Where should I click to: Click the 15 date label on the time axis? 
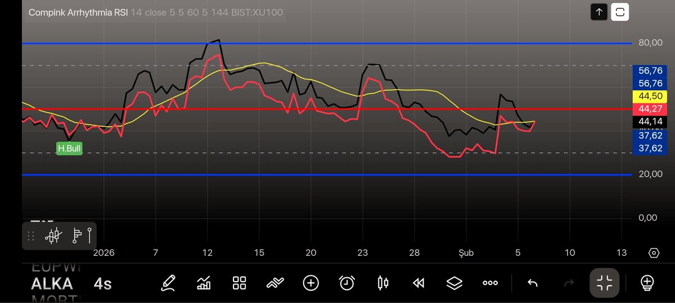pos(259,253)
